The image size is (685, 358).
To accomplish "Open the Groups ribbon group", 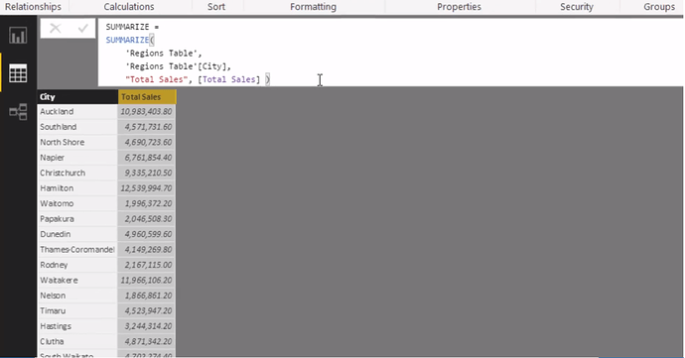I will coord(659,7).
